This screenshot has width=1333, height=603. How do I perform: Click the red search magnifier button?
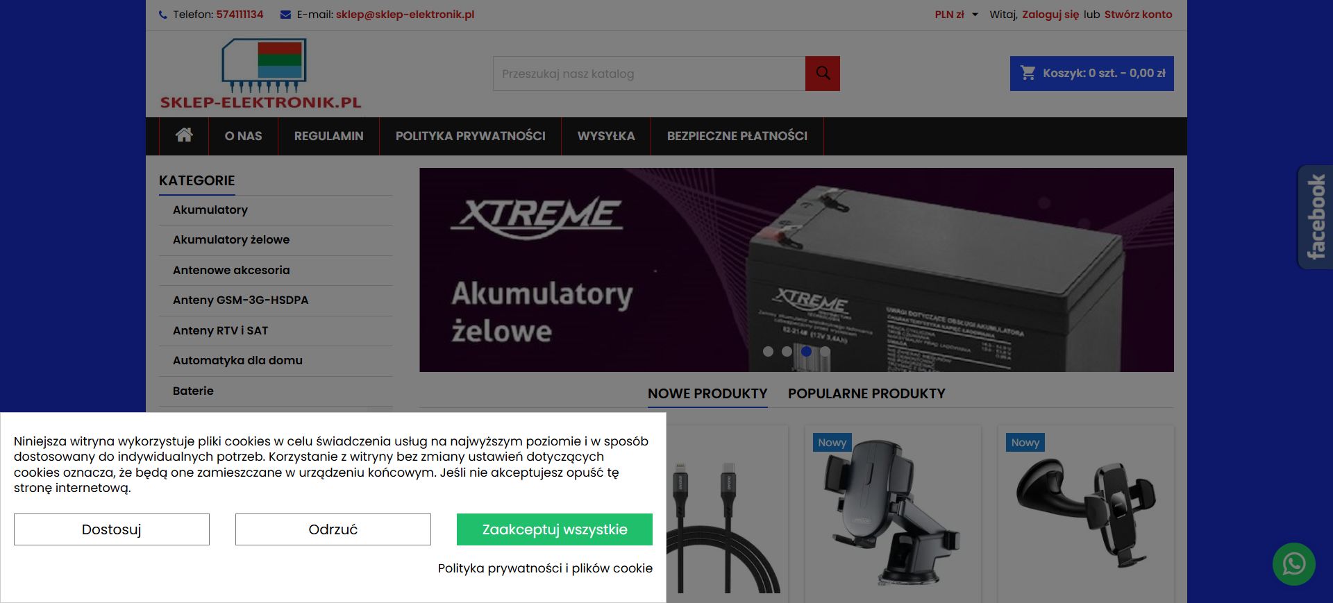823,74
